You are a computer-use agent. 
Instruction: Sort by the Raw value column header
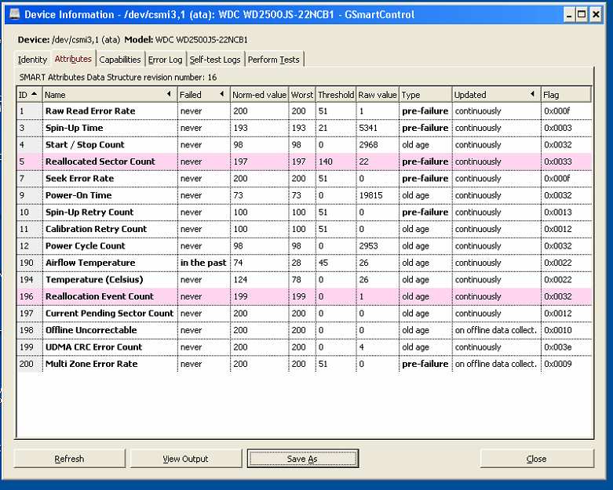pyautogui.click(x=378, y=95)
